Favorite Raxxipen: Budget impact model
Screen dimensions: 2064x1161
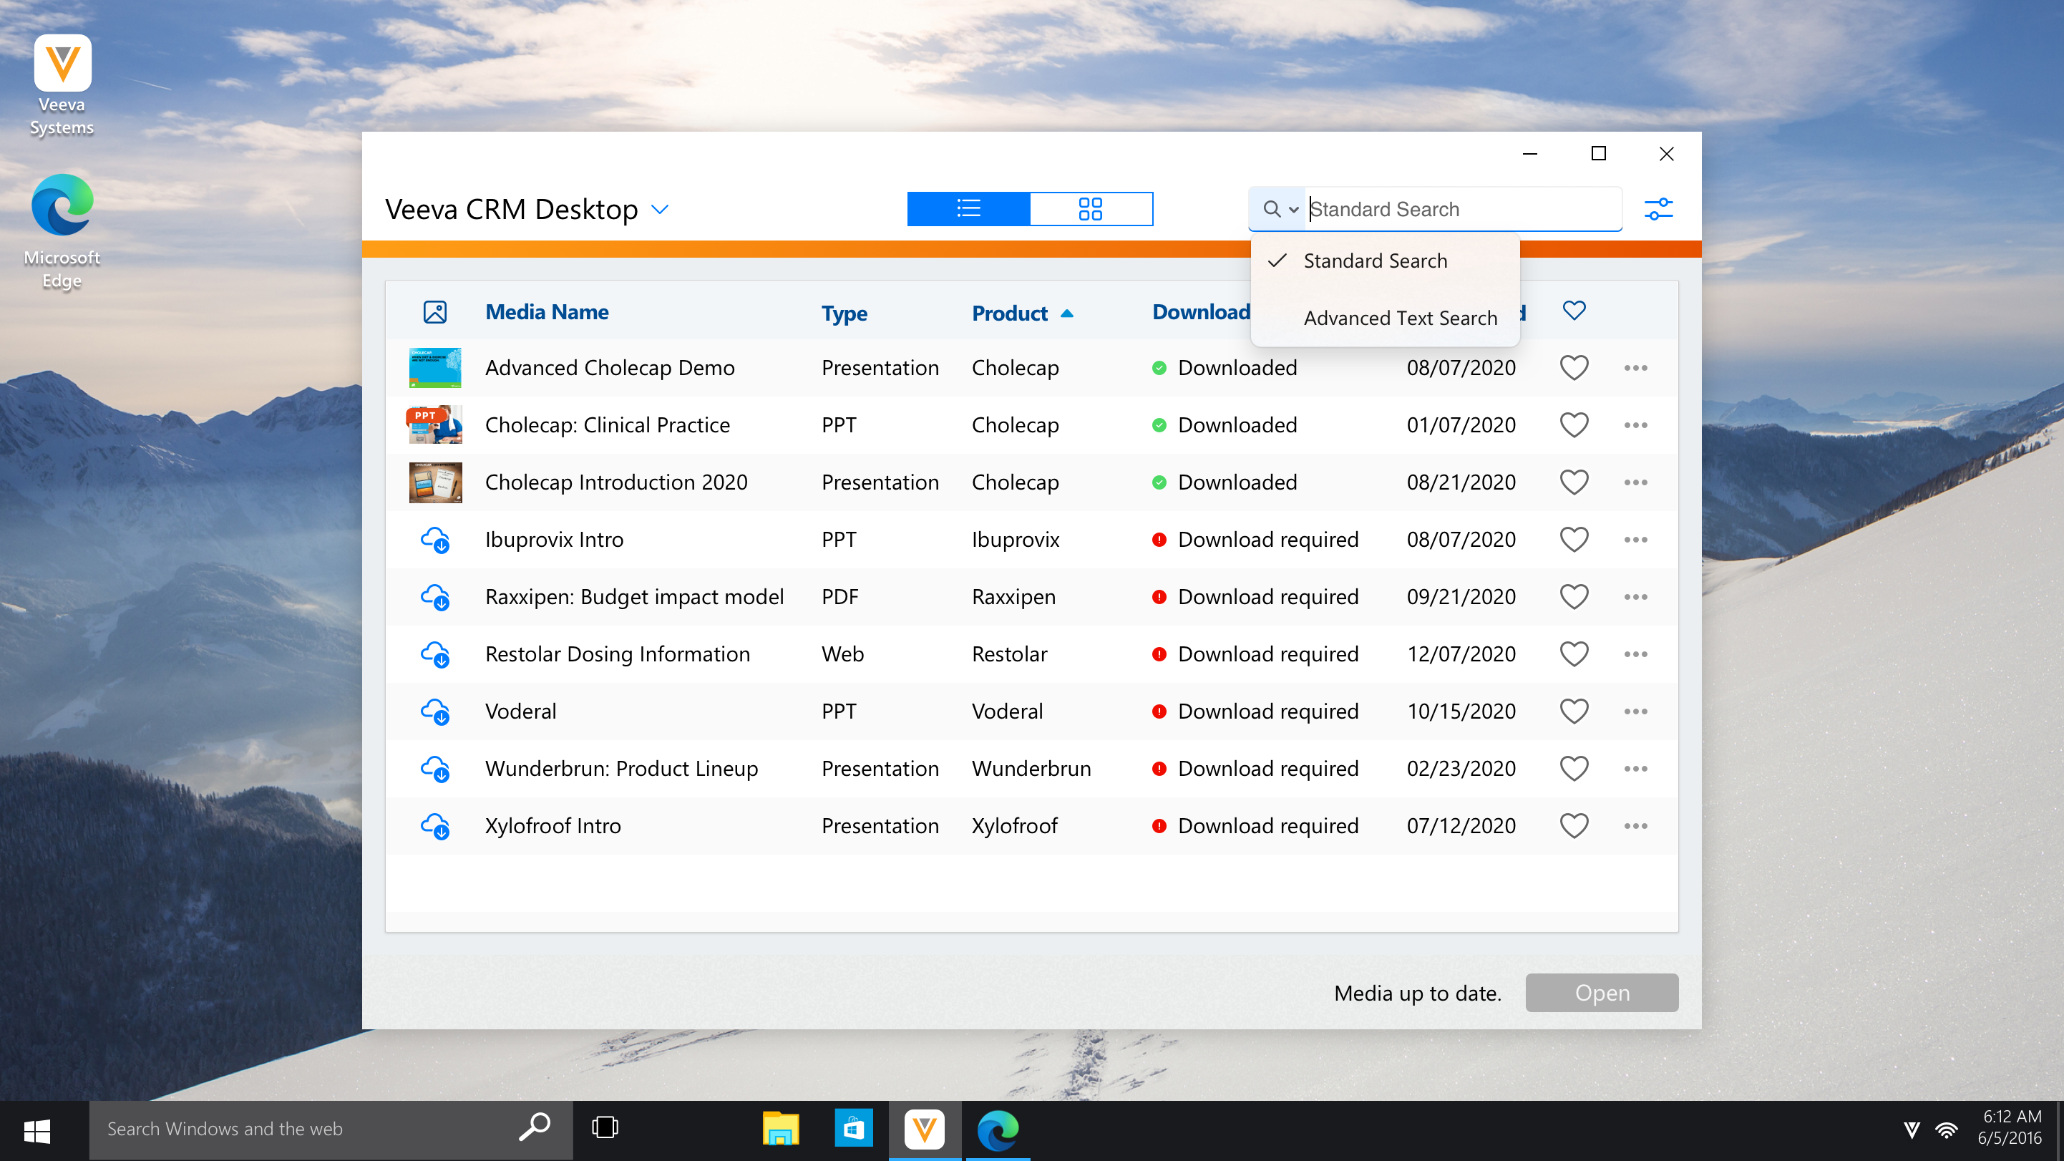pyautogui.click(x=1574, y=597)
